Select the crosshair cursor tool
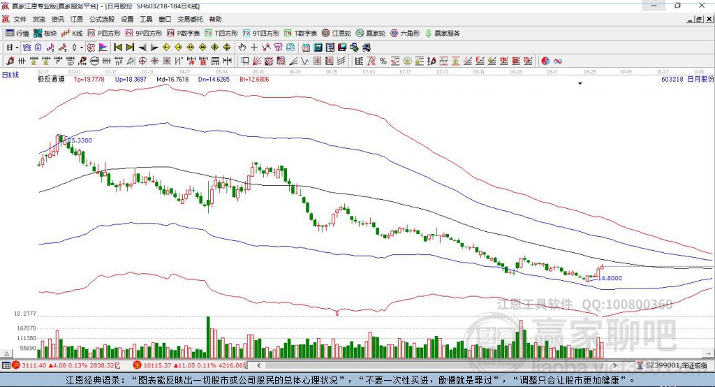Screen dimensions: 715x387 point(254,48)
